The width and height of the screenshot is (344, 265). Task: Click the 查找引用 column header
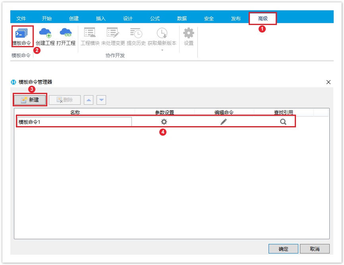coord(284,112)
